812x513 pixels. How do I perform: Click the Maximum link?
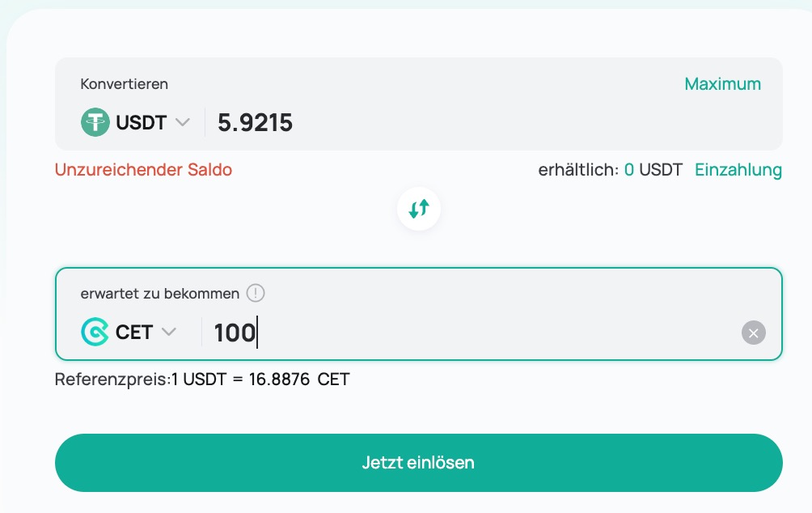(x=722, y=84)
